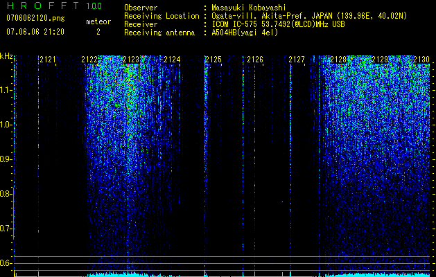Click the 0.7 frequency axis label

[6, 229]
